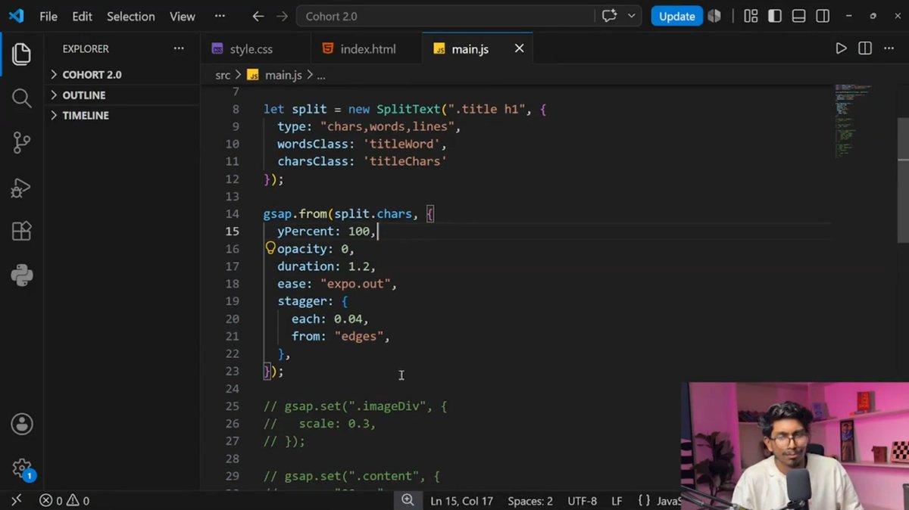Open the Edit menu
The image size is (909, 510).
click(x=82, y=16)
